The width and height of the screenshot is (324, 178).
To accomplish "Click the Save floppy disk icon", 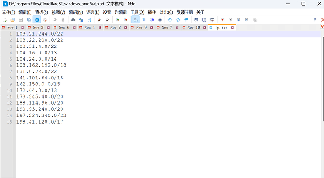I will [21, 20].
